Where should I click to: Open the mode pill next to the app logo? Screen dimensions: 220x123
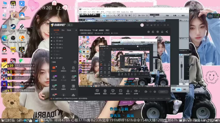point(70,25)
